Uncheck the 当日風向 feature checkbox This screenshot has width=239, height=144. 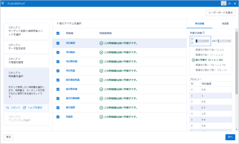pyautogui.click(x=58, y=52)
